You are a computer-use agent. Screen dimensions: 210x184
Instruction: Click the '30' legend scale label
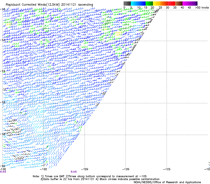(x=167, y=8)
